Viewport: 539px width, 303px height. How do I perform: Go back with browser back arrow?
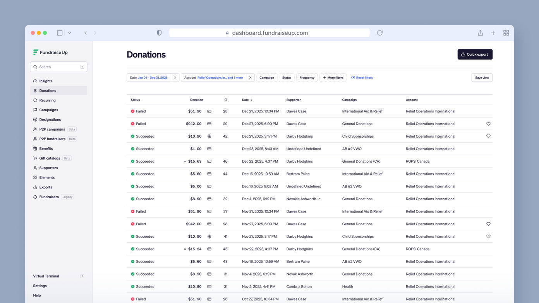click(x=86, y=33)
